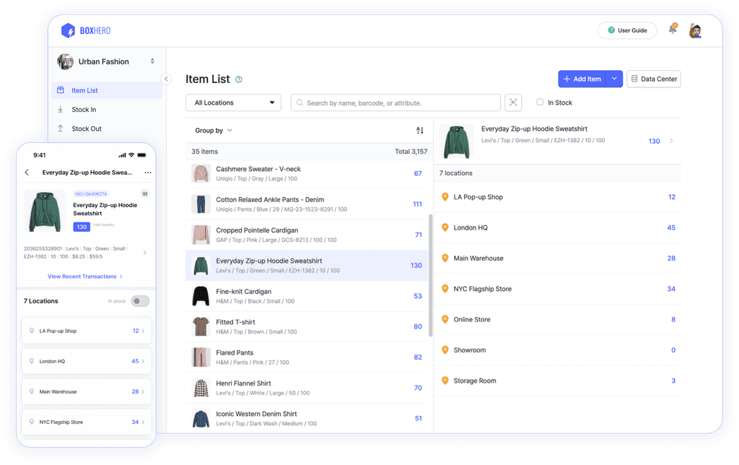This screenshot has width=739, height=465.
Task: Tap the back arrow in mobile view
Action: tap(27, 173)
